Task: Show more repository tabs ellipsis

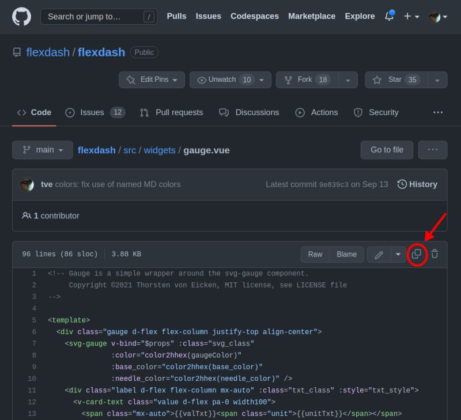Action: [438, 112]
